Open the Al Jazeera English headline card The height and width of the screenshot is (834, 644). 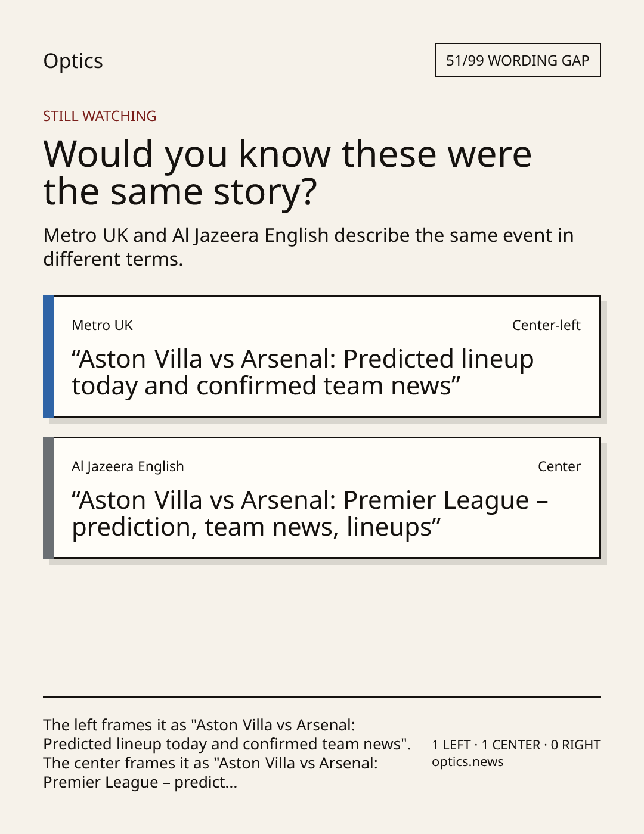(322, 497)
